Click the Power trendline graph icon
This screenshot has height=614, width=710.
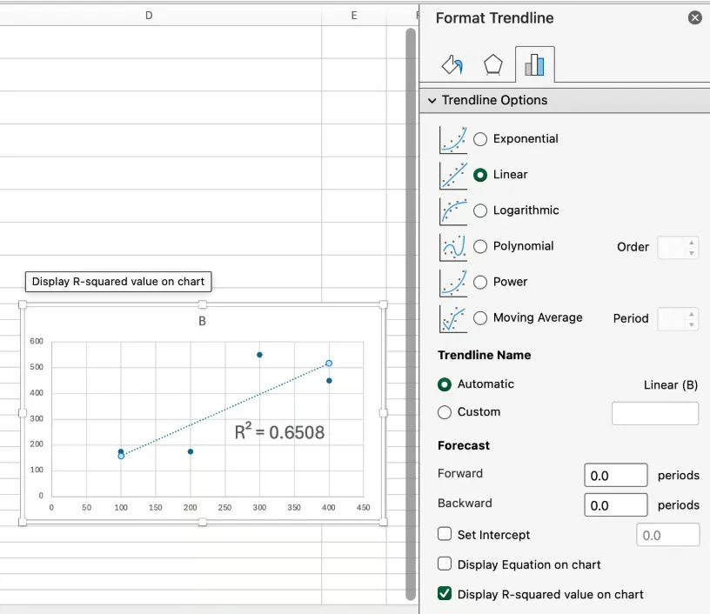tap(452, 283)
